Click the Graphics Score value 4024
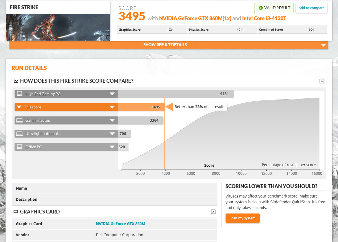Image resolution: width=338 pixels, height=242 pixels. pyautogui.click(x=170, y=30)
